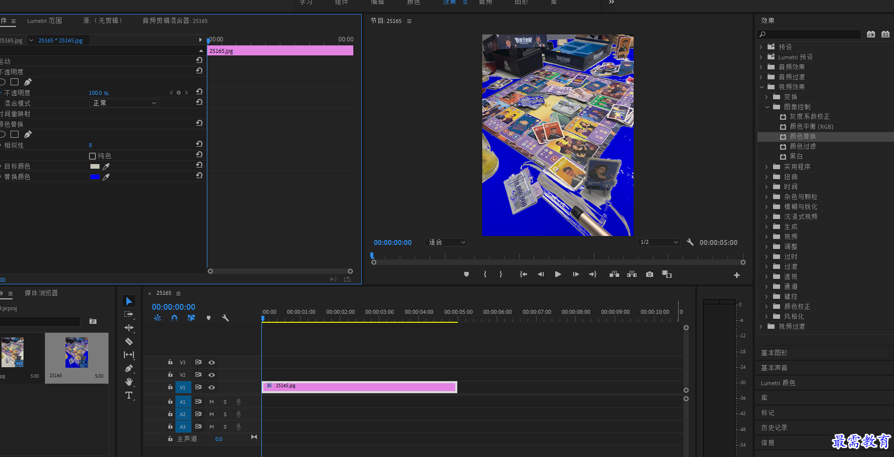Toggle A1 track targeting button
The width and height of the screenshot is (894, 457).
pos(182,402)
